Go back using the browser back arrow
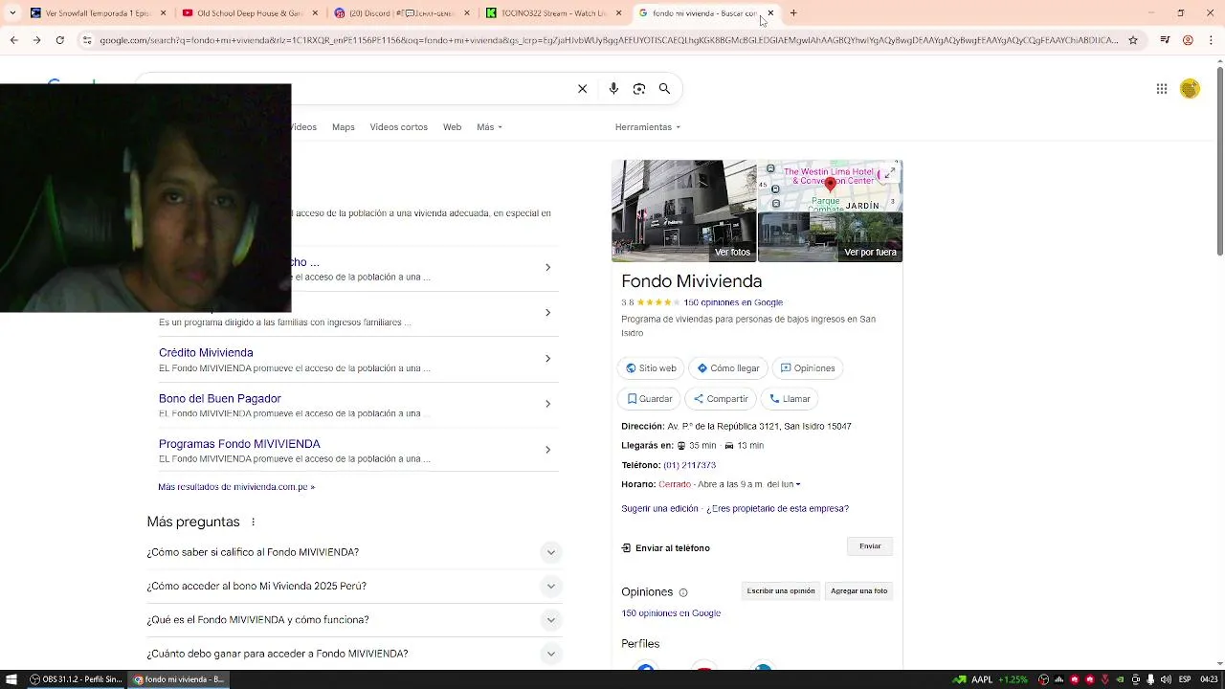 13,40
